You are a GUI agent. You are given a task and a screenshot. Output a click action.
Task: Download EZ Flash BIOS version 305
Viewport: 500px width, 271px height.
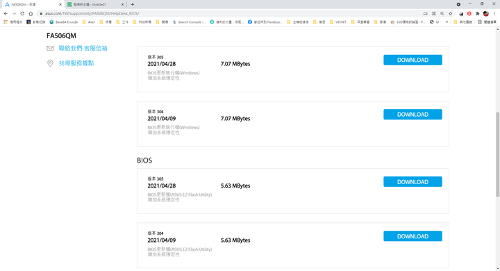pyautogui.click(x=412, y=181)
